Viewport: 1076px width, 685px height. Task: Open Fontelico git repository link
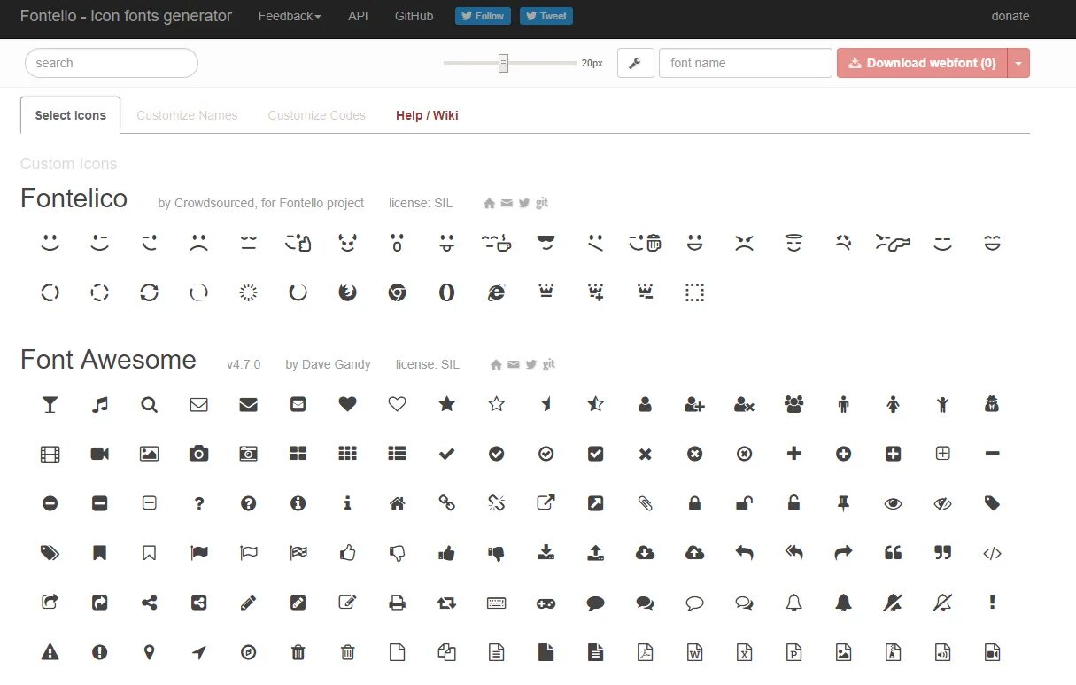(542, 203)
